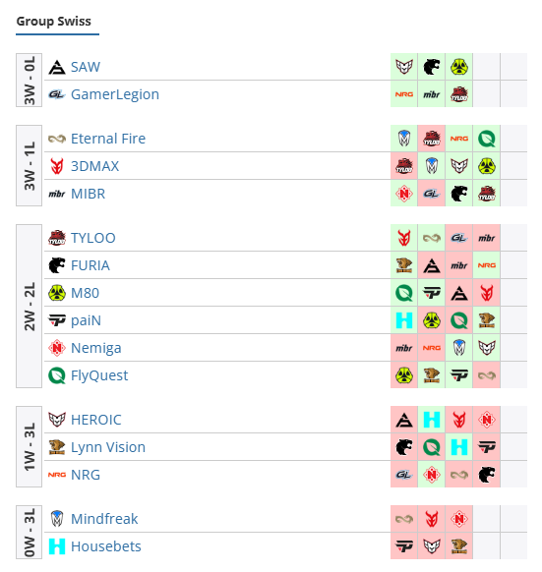Click the Mindfreak logo next to team name
Image resolution: width=542 pixels, height=572 pixels.
pyautogui.click(x=57, y=519)
